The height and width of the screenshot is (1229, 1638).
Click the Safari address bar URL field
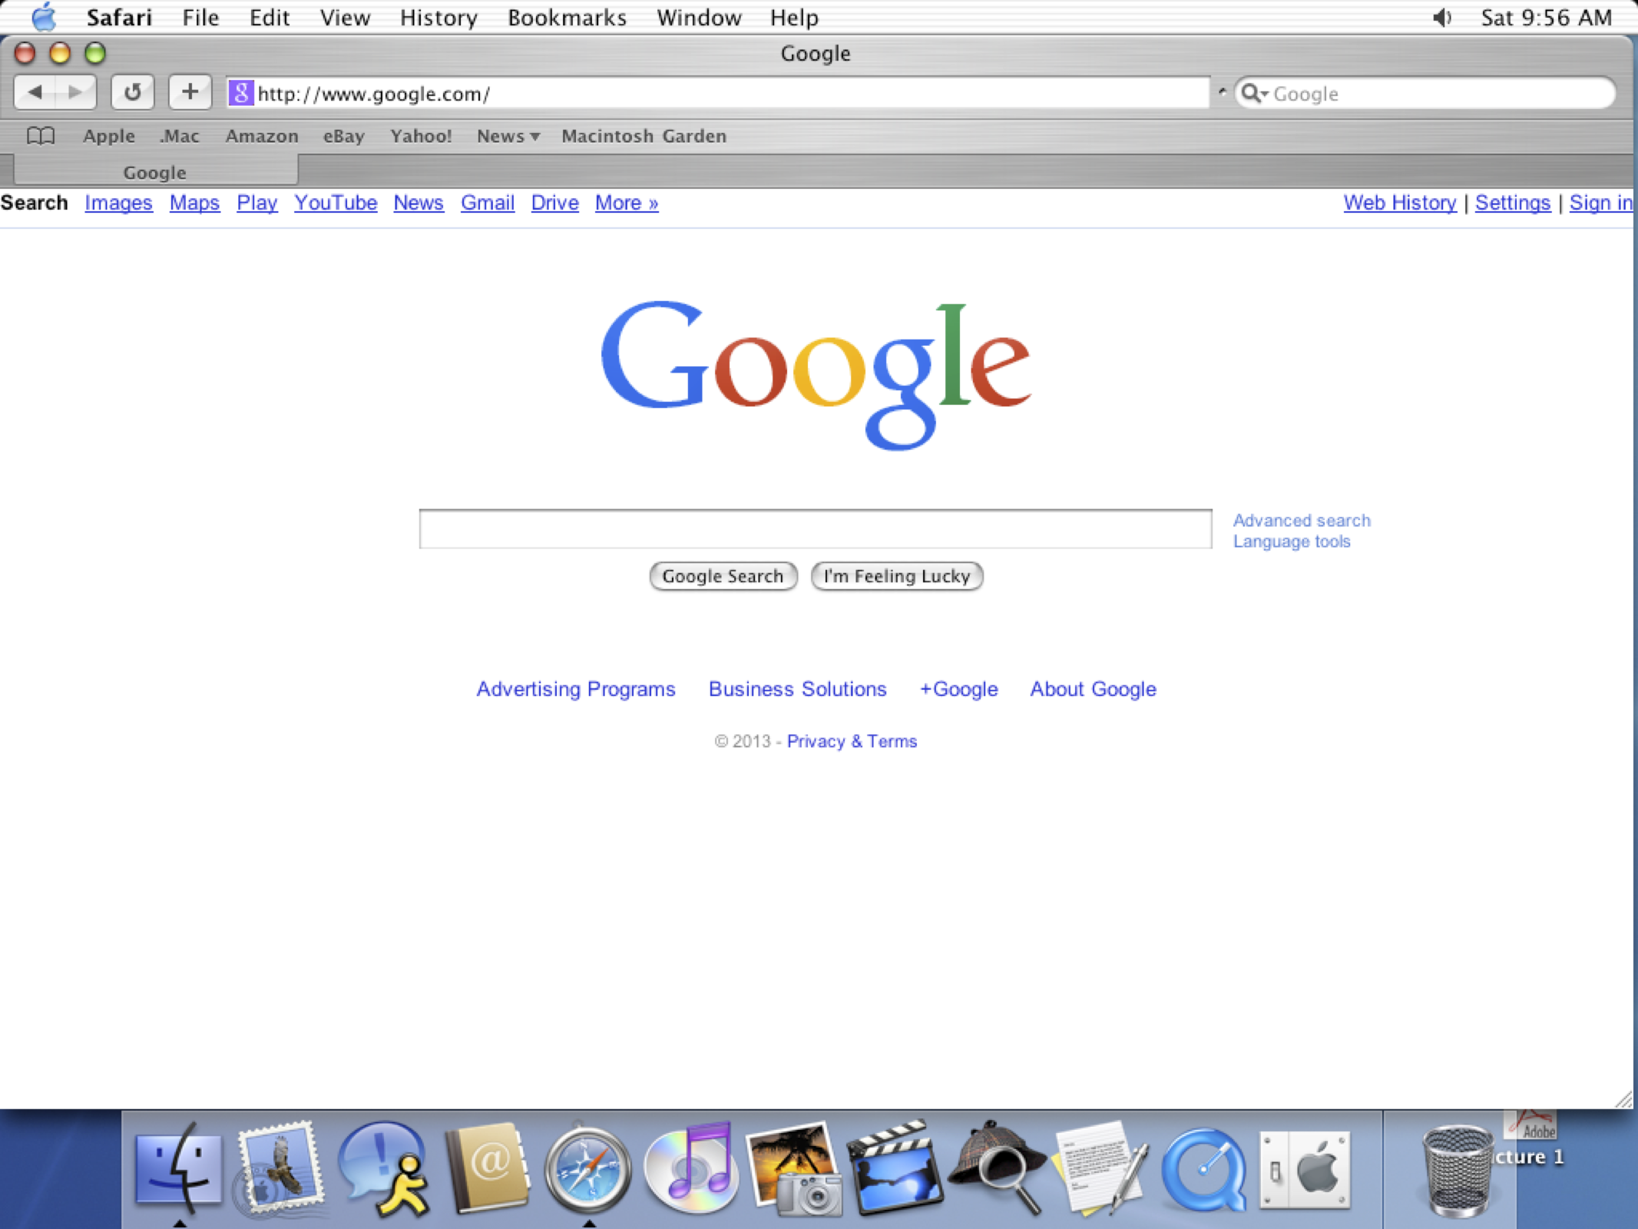pos(718,93)
